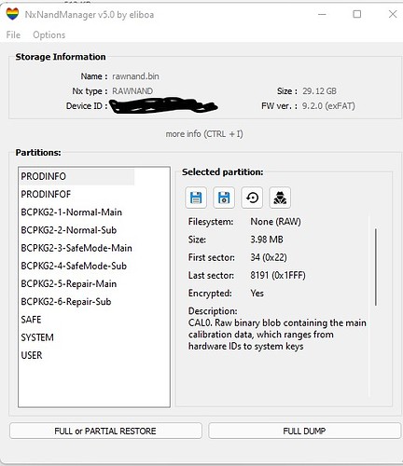Click the partition details vertical scrollbar
This screenshot has height=466, width=403.
pos(376,267)
